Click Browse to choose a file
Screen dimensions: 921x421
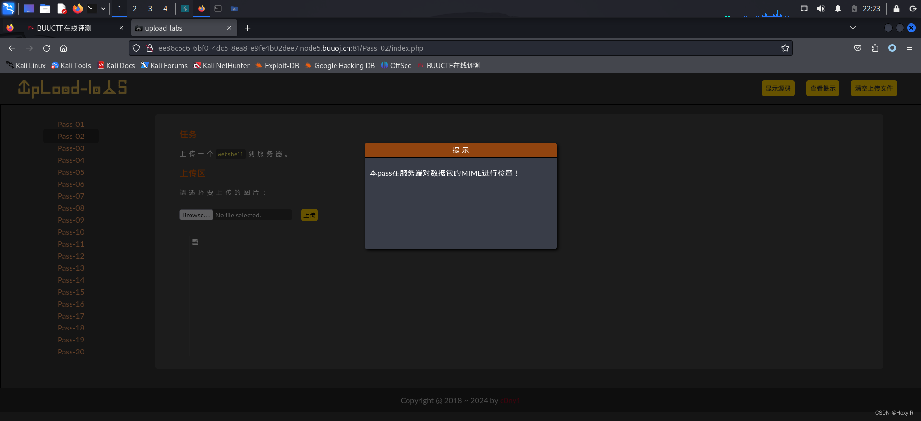tap(196, 215)
